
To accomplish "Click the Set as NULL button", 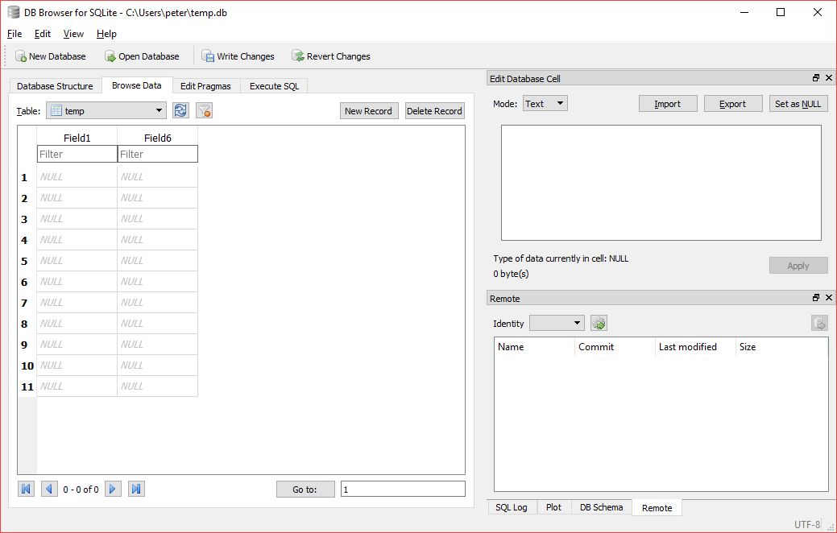I will point(798,103).
